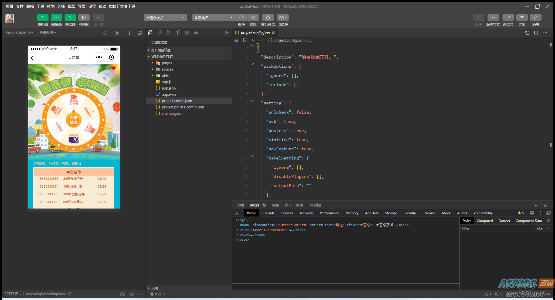555x300 pixels.
Task: Switch to the Console tab
Action: click(268, 213)
